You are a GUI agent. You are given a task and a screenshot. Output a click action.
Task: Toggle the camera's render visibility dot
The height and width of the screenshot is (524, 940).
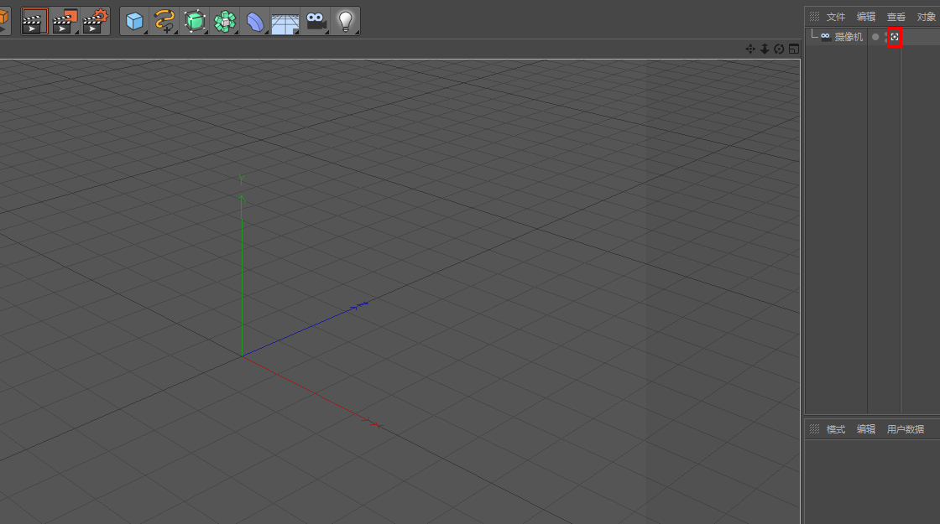click(886, 39)
